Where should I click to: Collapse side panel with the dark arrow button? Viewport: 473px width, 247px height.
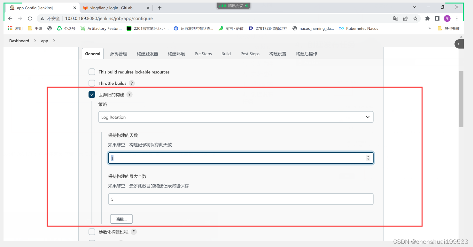[x=459, y=44]
